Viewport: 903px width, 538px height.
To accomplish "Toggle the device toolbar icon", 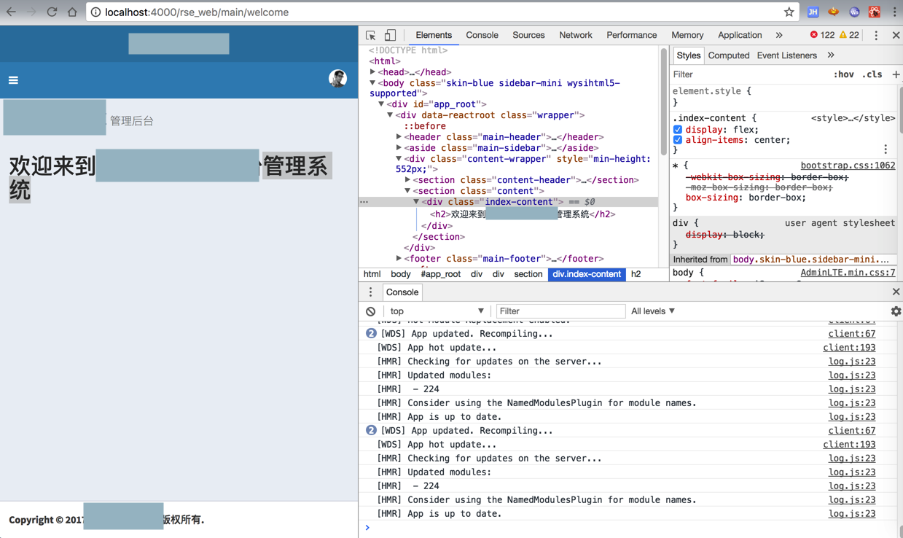I will (x=390, y=35).
